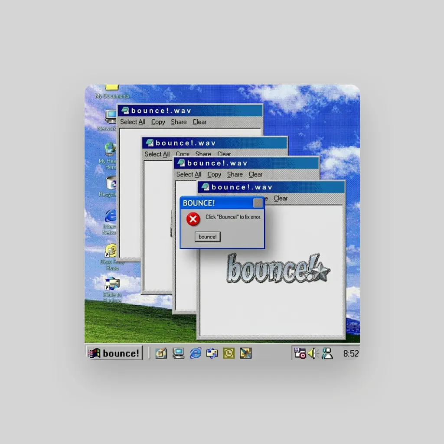Screen dimensions: 444x444
Task: Click the second window's bounce!.wav title text
Action: click(x=186, y=143)
